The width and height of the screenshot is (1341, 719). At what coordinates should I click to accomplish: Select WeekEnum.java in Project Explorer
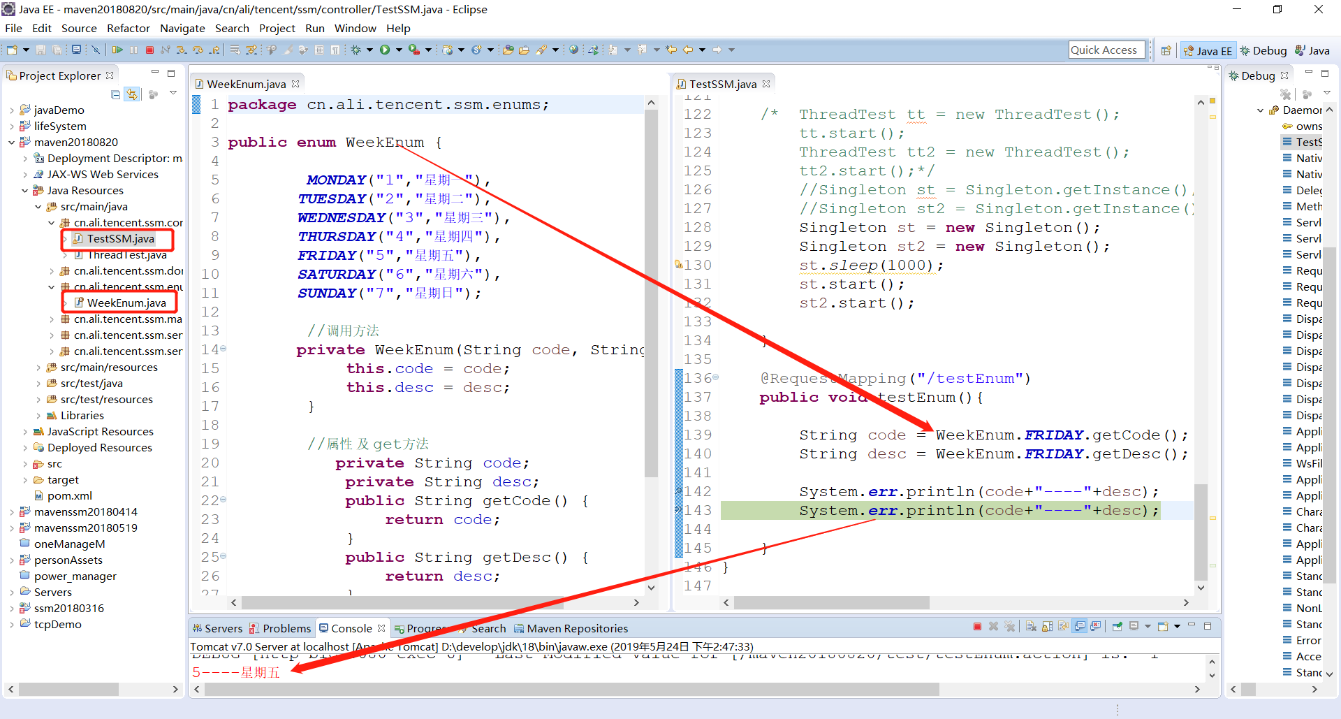click(x=126, y=303)
